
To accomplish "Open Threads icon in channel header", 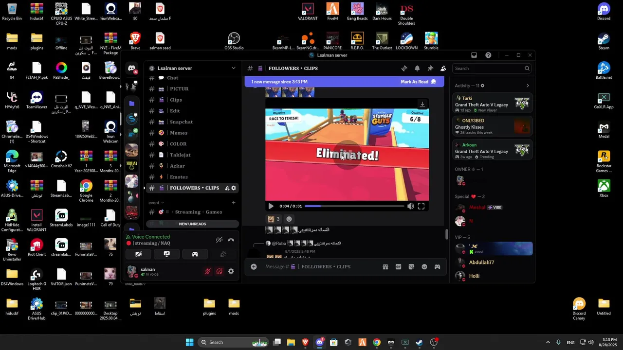I will click(404, 68).
